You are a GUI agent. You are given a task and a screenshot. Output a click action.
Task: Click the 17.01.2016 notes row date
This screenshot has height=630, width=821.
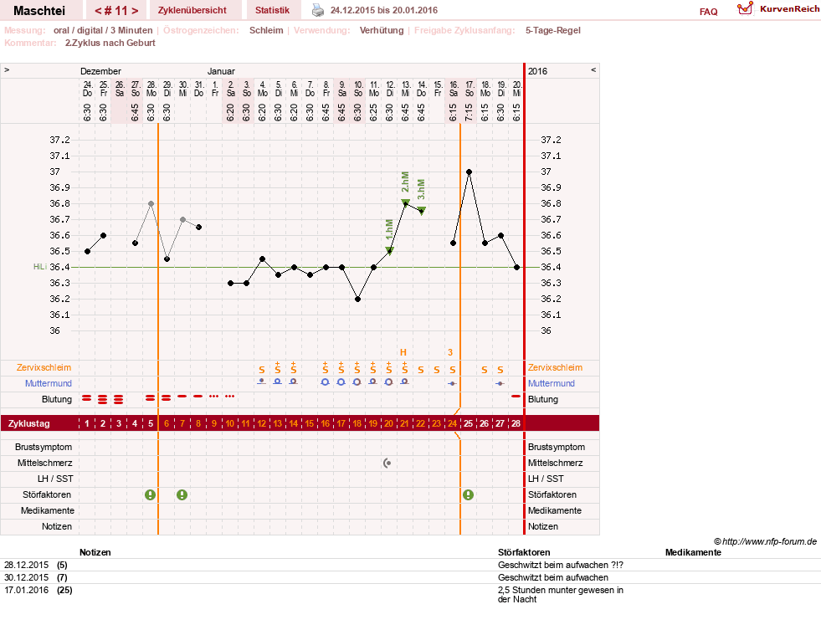pos(26,590)
